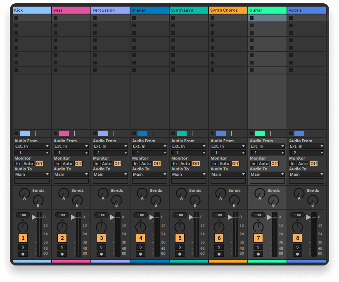Click the Send A knob on Bass track
Viewport: 339px width, 282px height.
point(64,194)
